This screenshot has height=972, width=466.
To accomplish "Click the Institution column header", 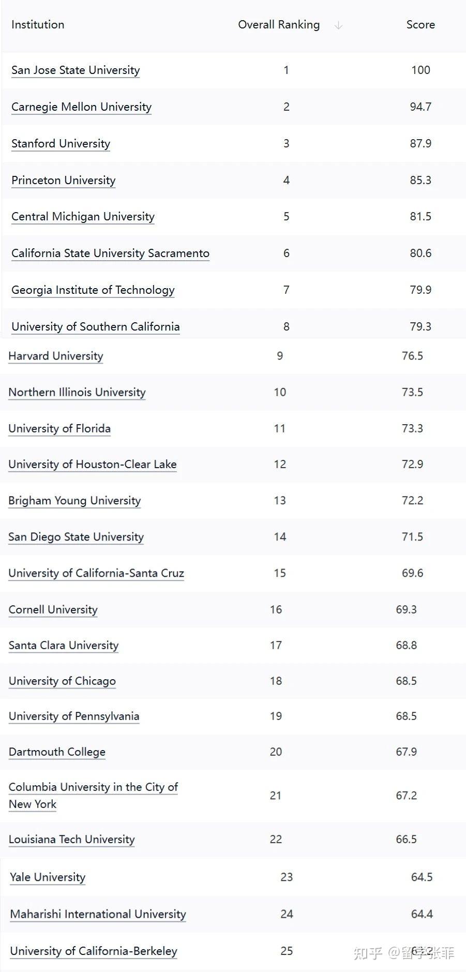I will 38,25.
